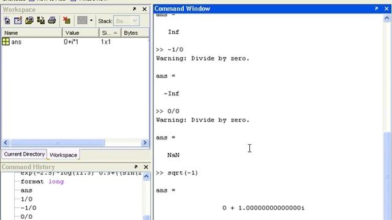The width and height of the screenshot is (392, 220).
Task: Sort by the Value column header
Action: click(x=81, y=33)
